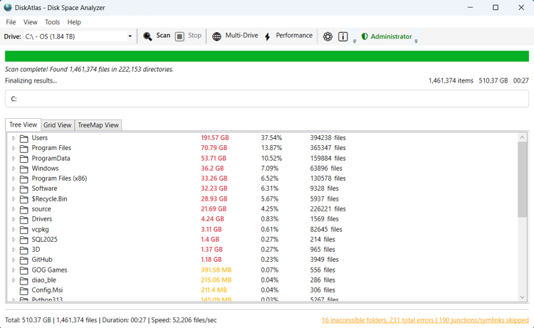Open inaccessible folders and errors link
The height and width of the screenshot is (328, 534).
[425, 320]
